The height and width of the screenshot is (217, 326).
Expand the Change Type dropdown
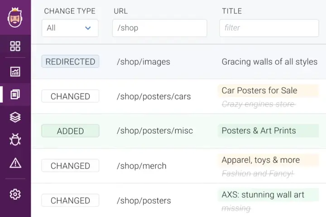(70, 28)
